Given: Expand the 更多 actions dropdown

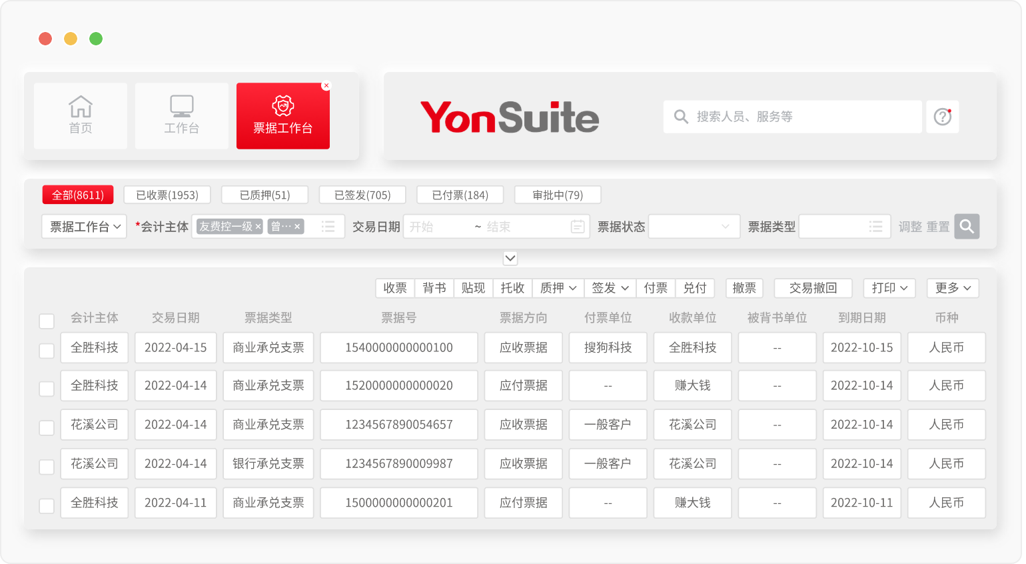Looking at the screenshot, I should tap(953, 288).
